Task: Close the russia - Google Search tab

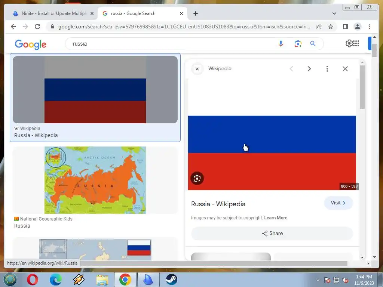Action: click(x=181, y=13)
